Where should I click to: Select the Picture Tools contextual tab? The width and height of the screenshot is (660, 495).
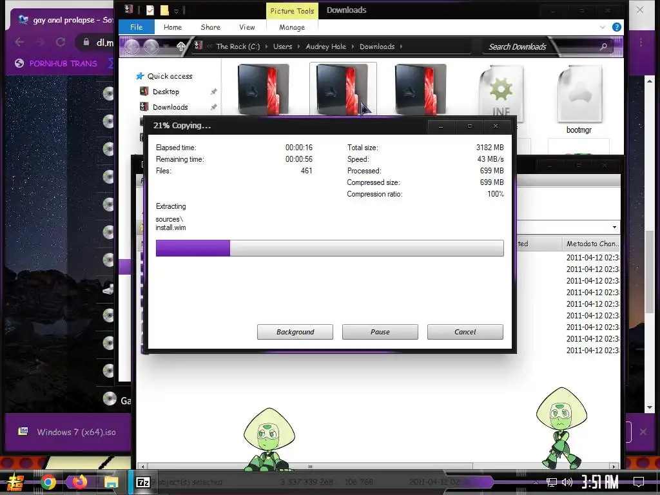pyautogui.click(x=292, y=11)
